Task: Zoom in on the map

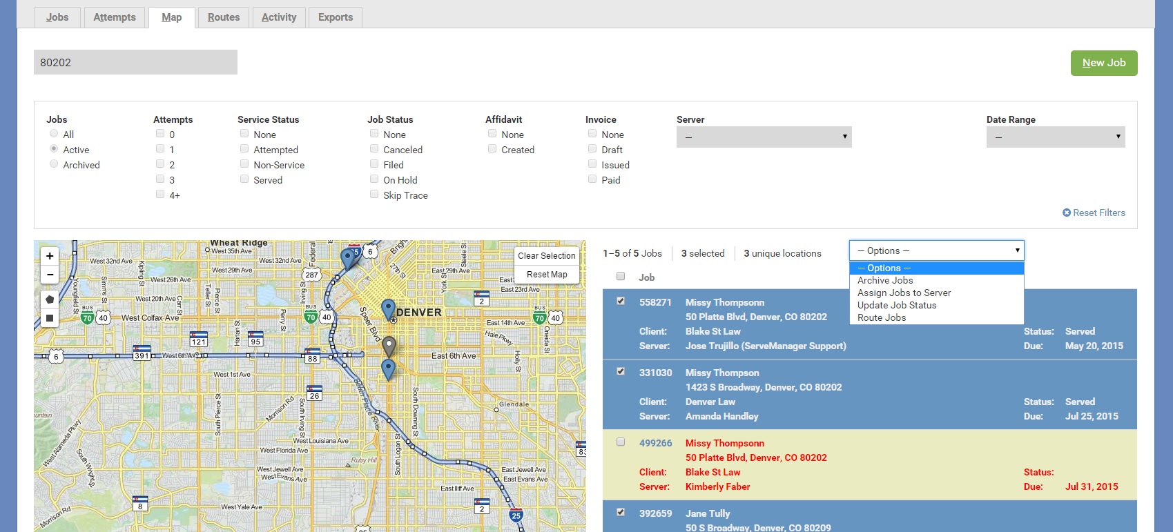Action: pos(50,256)
